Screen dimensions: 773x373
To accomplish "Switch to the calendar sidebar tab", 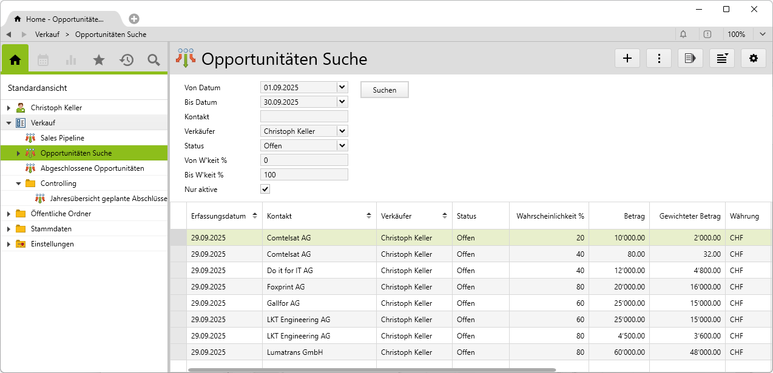I will (x=43, y=60).
